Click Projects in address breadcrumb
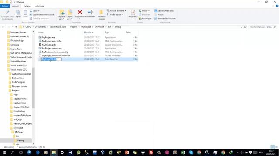The image size is (279, 156). coord(74,27)
